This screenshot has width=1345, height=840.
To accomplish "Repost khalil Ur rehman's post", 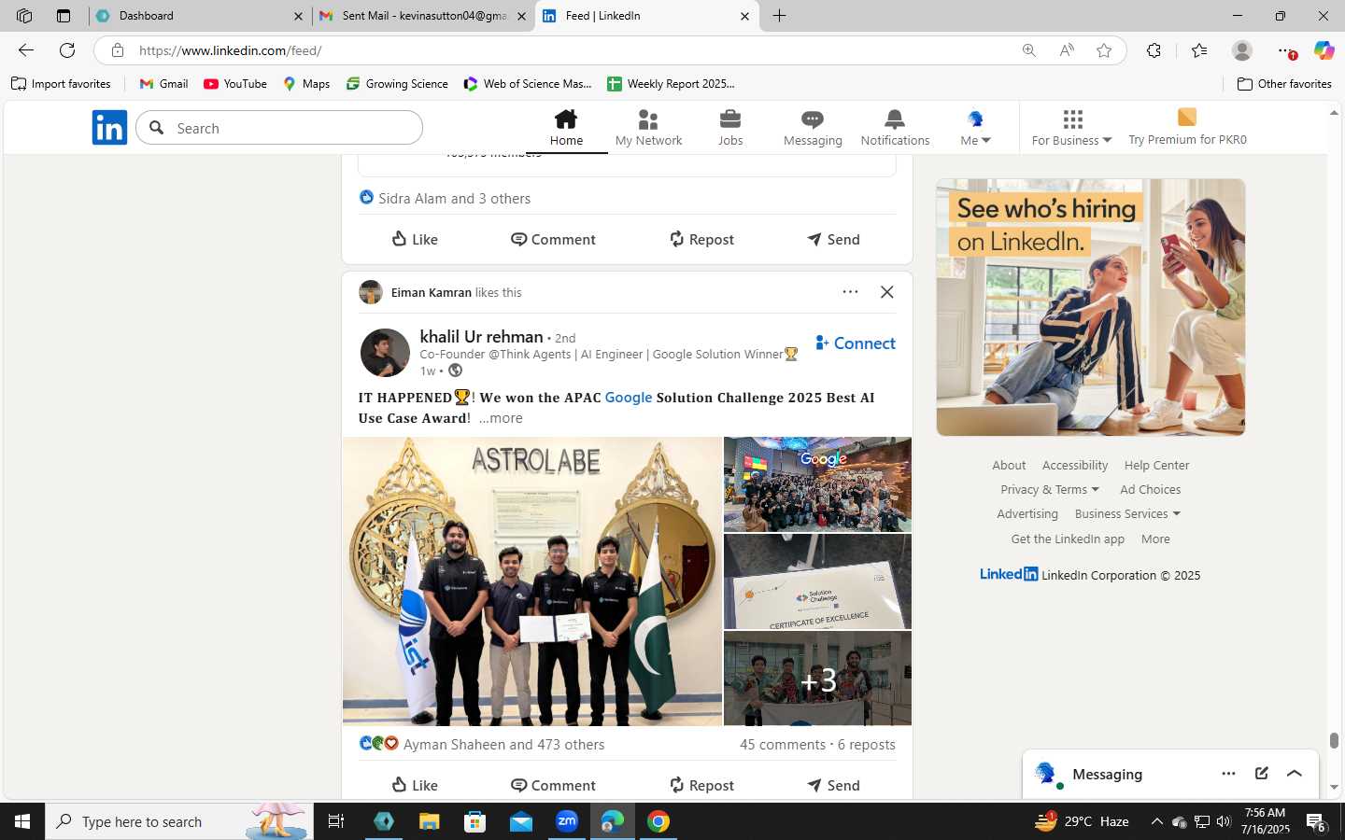I will [701, 785].
